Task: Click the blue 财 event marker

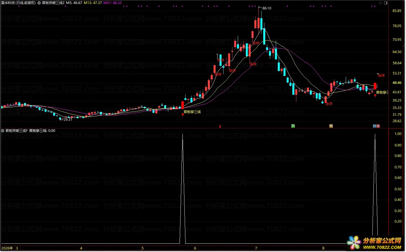Action: click(x=375, y=126)
